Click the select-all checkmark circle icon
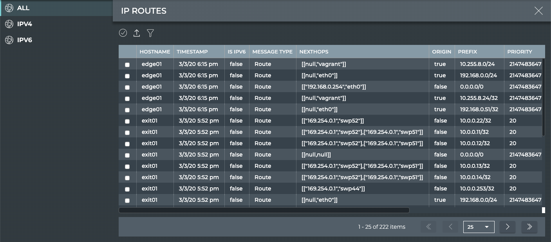This screenshot has width=551, height=242. (x=123, y=33)
